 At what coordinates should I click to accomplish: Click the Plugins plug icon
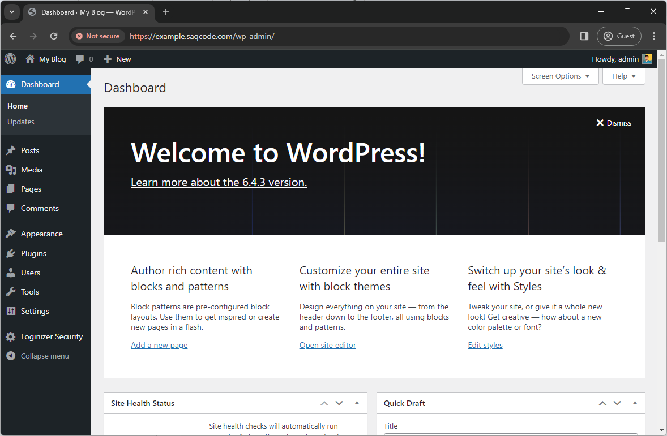tap(11, 253)
